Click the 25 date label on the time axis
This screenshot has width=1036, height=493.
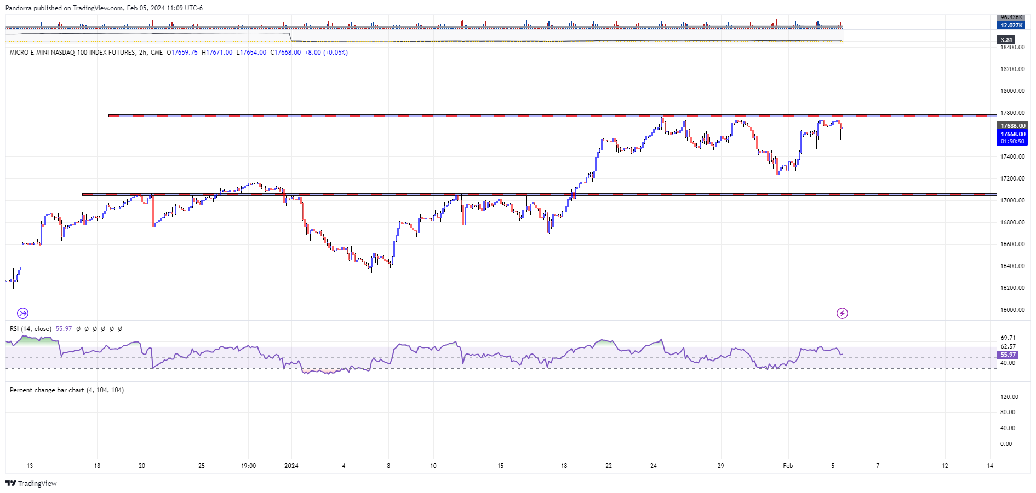click(x=202, y=466)
